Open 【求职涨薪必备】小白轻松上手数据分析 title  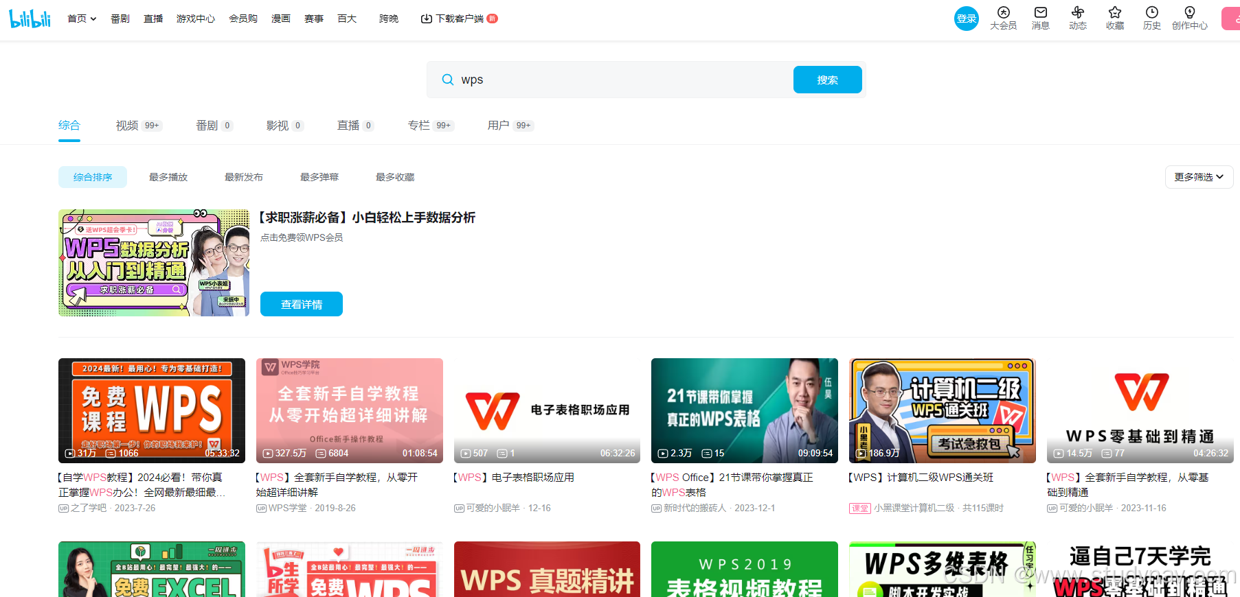[366, 218]
